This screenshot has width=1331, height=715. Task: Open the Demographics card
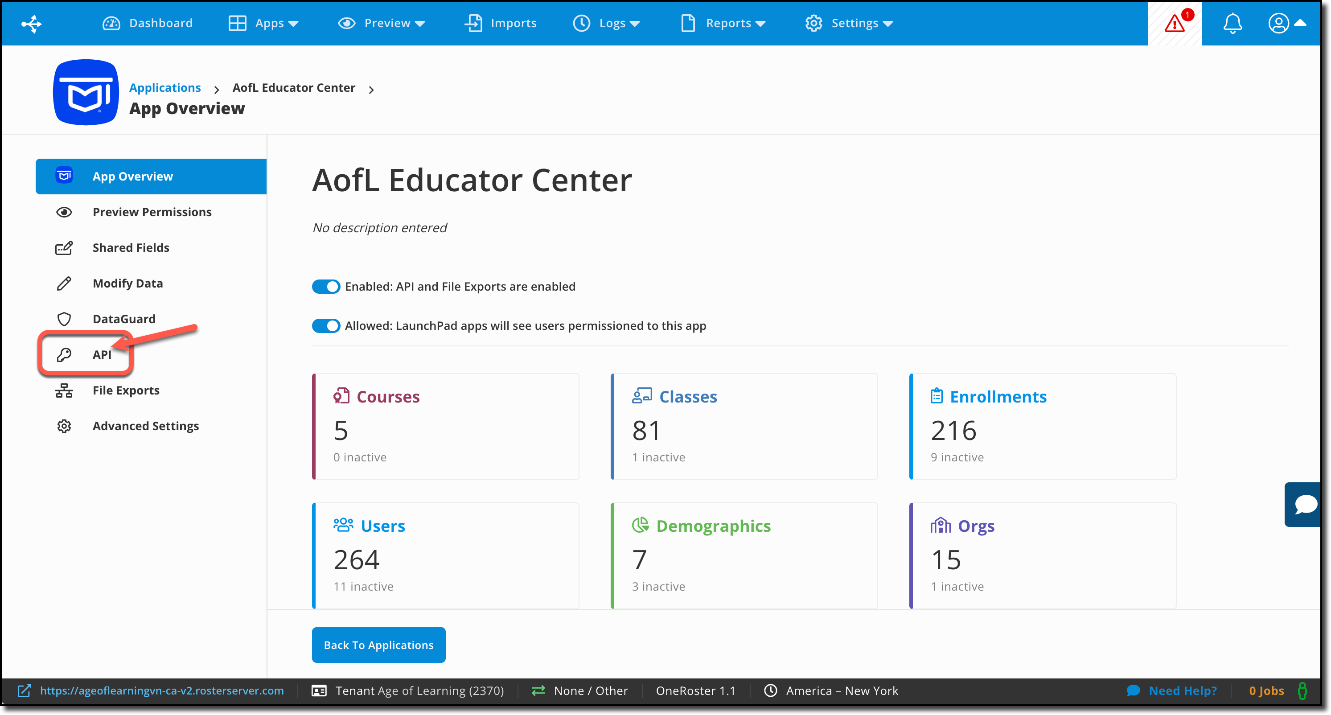[x=744, y=556]
